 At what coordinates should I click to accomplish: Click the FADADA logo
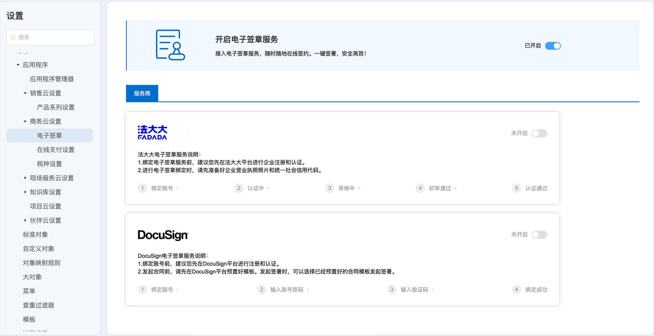coord(152,133)
